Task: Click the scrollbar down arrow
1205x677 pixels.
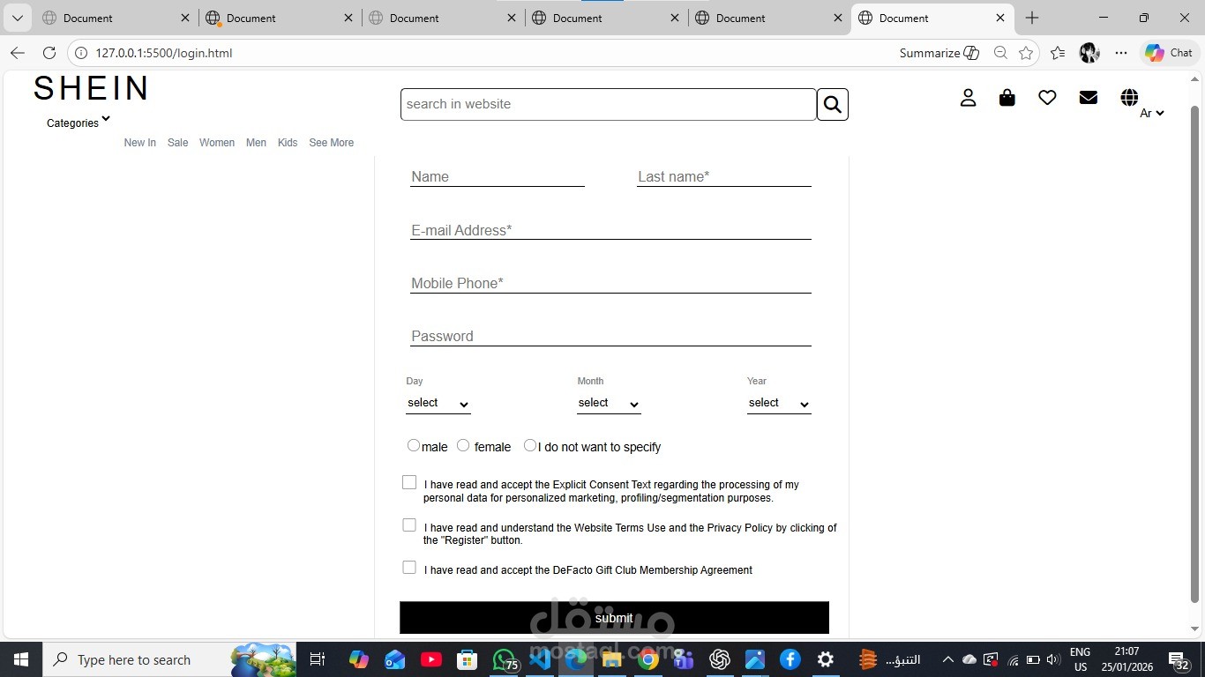Action: pos(1195,629)
